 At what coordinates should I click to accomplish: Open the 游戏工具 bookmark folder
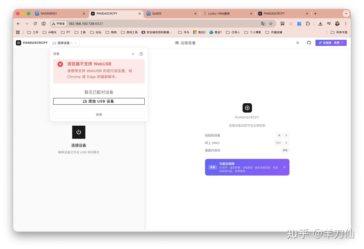[129, 32]
